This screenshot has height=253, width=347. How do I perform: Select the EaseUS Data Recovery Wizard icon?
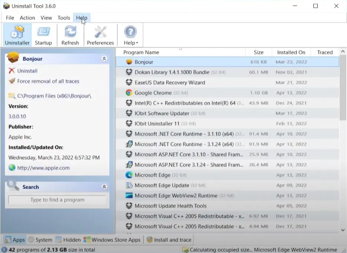coord(129,82)
